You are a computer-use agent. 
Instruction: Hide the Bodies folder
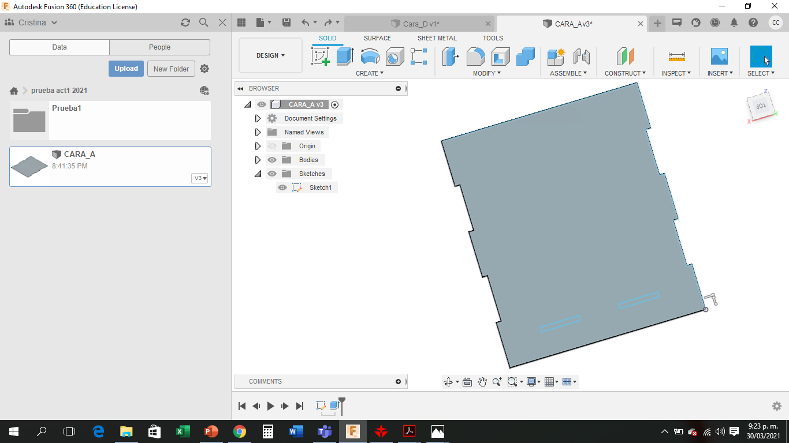272,160
